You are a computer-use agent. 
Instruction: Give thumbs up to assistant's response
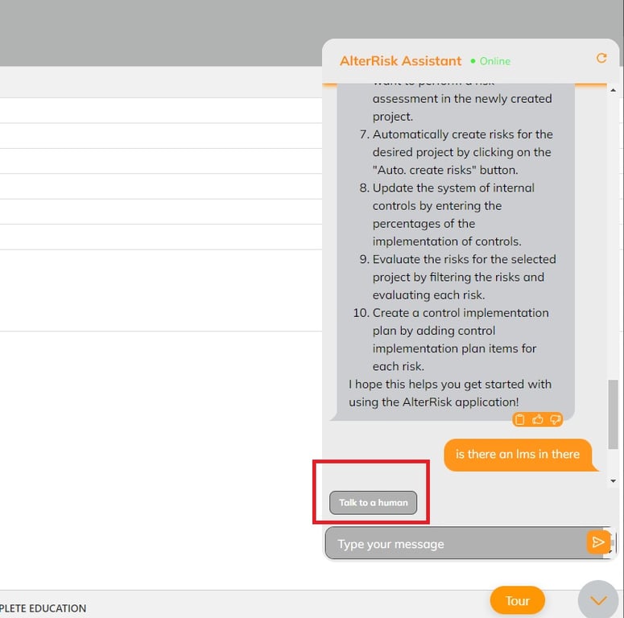click(x=538, y=419)
